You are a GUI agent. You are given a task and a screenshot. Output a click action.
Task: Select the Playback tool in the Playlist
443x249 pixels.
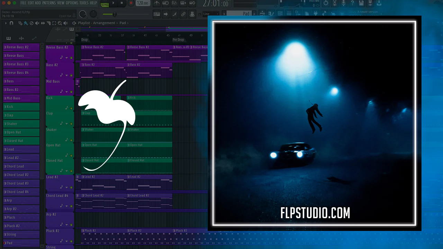click(66, 23)
